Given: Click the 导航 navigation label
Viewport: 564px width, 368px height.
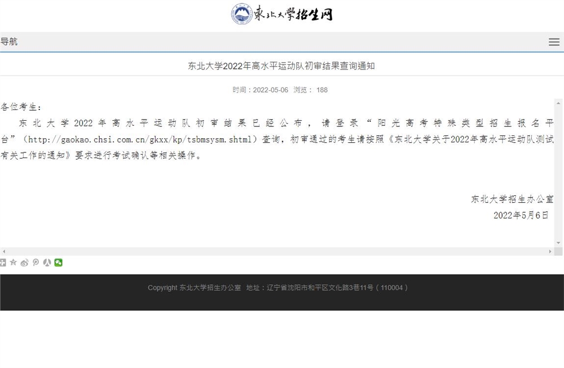Looking at the screenshot, I should [9, 41].
